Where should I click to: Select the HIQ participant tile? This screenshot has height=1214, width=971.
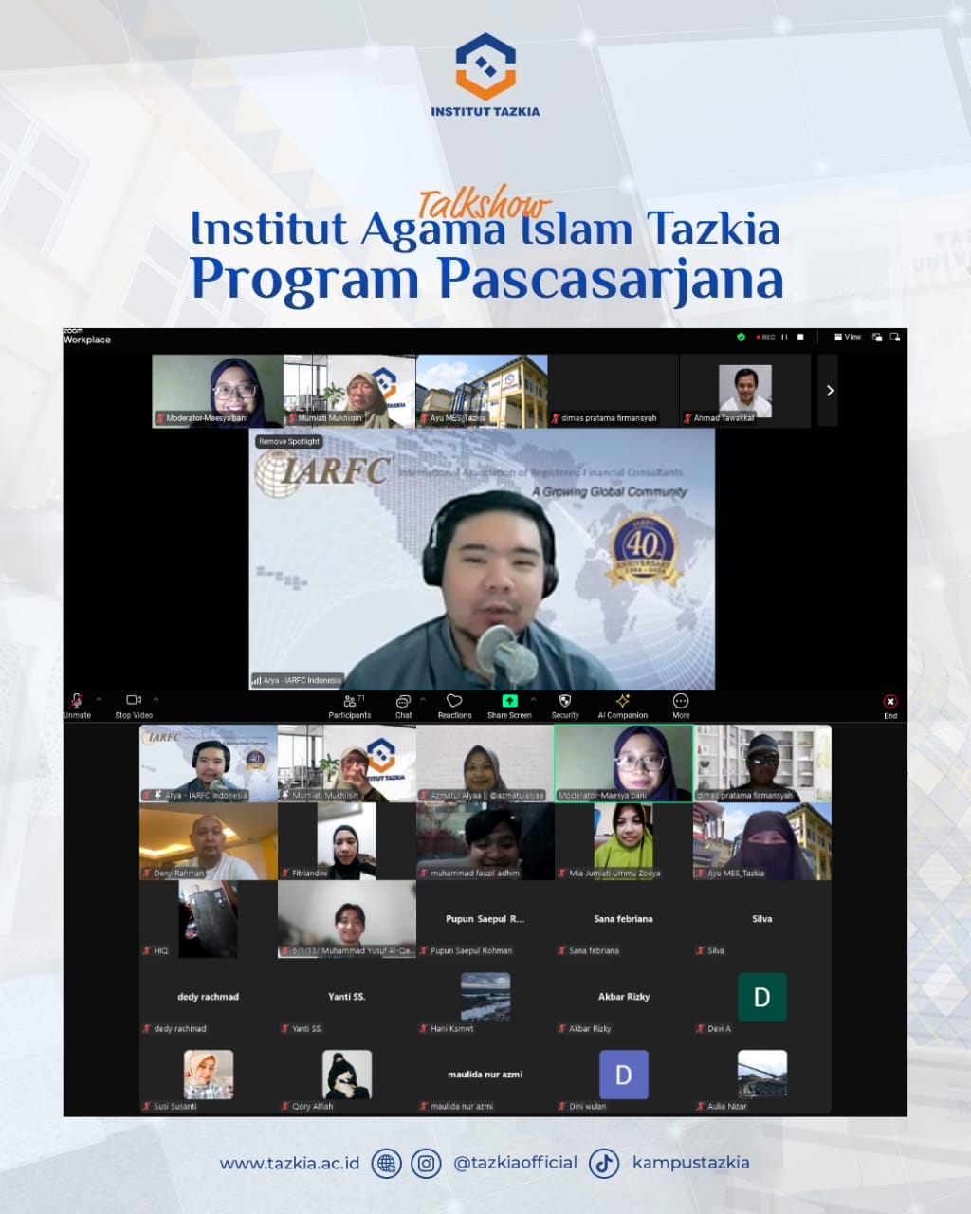pyautogui.click(x=209, y=919)
